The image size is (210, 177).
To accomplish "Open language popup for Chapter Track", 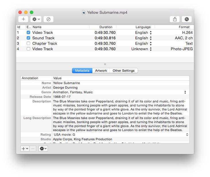I will pyautogui.click(x=151, y=44).
